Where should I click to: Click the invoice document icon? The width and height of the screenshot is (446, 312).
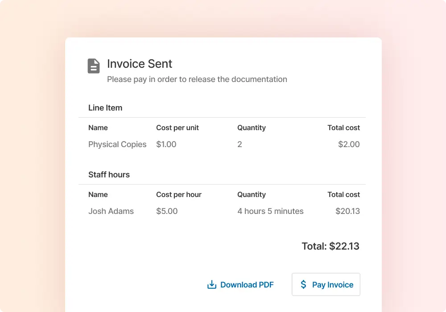point(94,66)
